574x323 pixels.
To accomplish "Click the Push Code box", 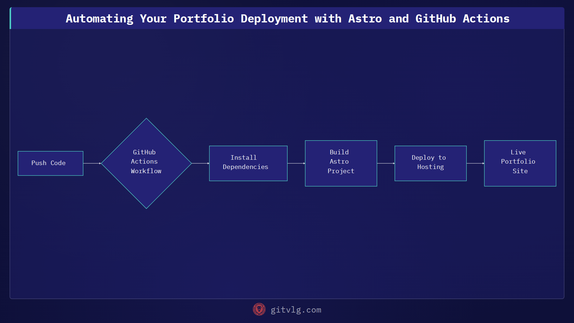I will pyautogui.click(x=51, y=163).
